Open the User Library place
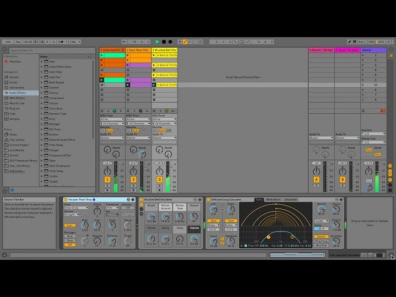 17,140
